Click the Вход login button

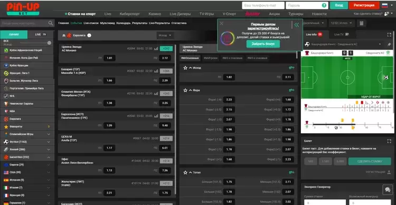[338, 5]
